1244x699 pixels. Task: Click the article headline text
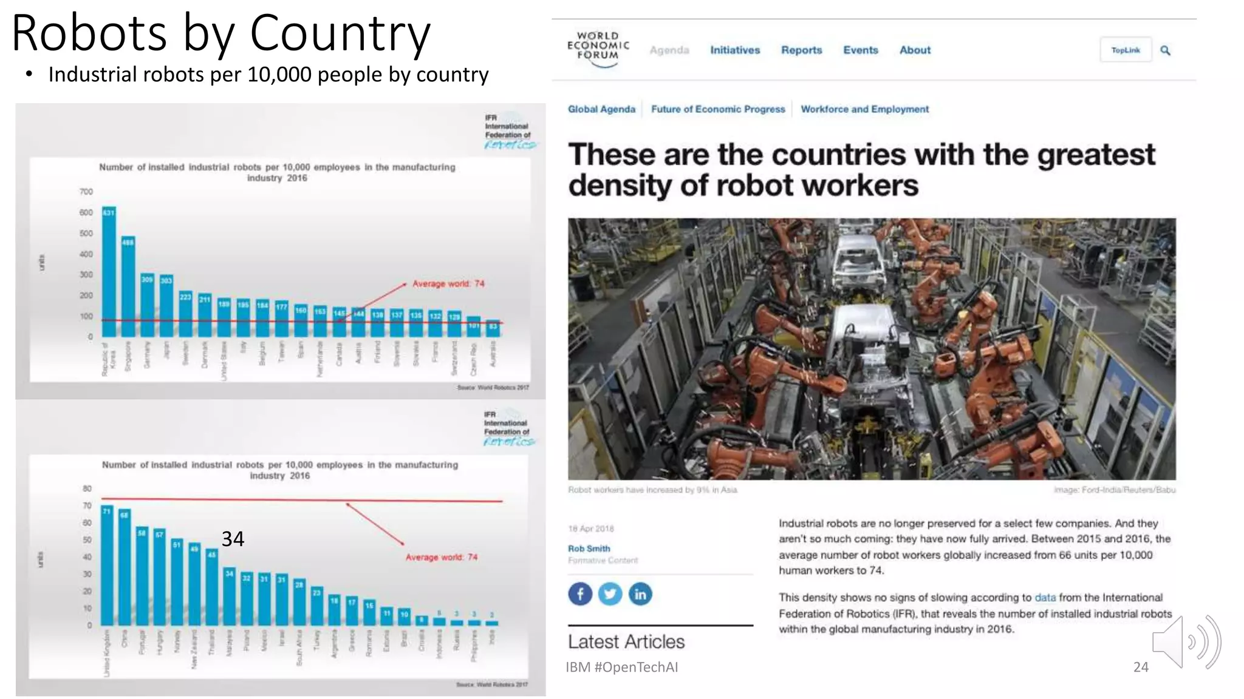(x=861, y=170)
